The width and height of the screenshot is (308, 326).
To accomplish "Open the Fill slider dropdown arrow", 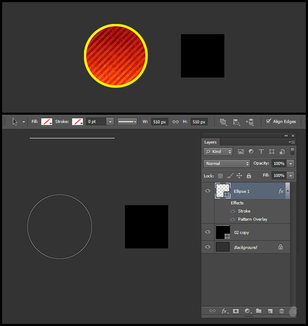I will 290,176.
